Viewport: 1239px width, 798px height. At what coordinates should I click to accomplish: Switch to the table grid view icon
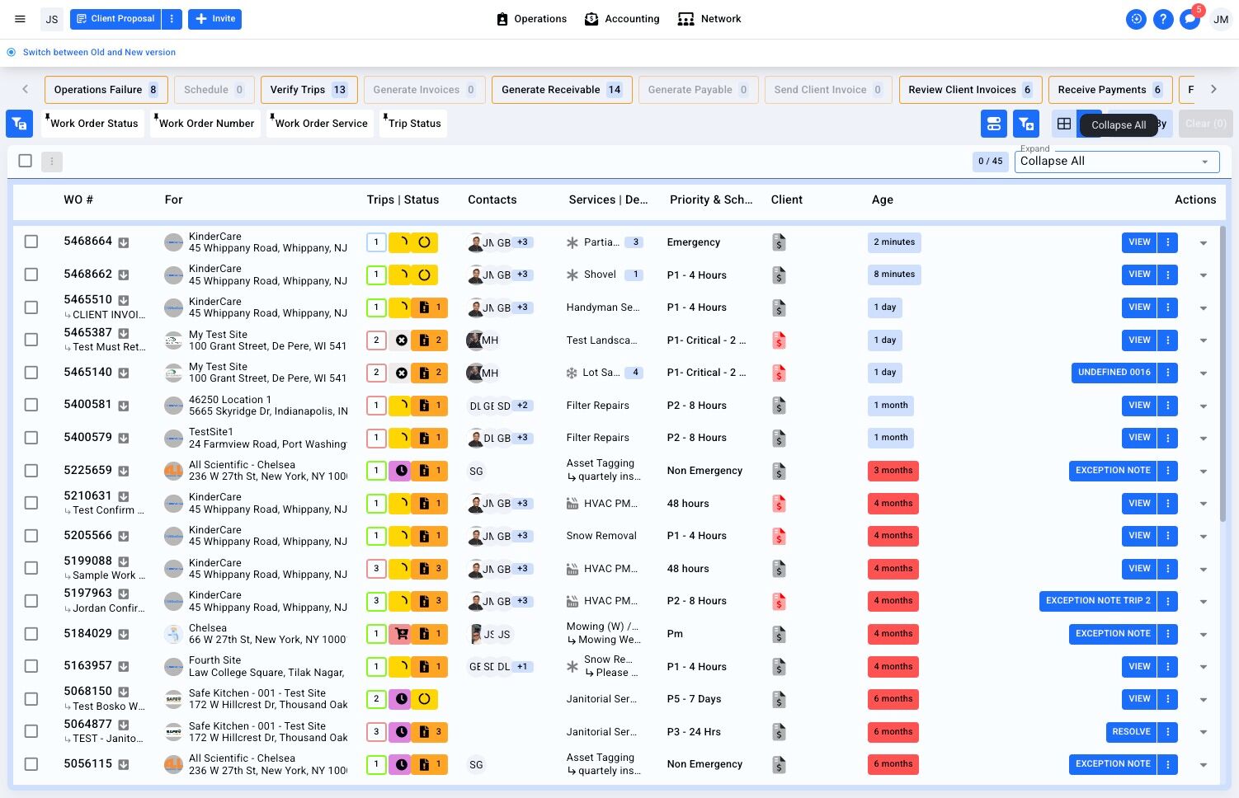(x=1064, y=124)
